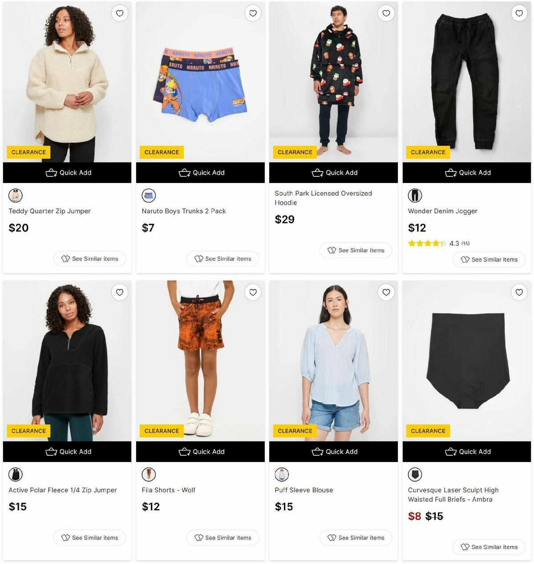This screenshot has width=534, height=564.
Task: Click heart icon on Fila Shorts Wolf
Action: coord(253,292)
